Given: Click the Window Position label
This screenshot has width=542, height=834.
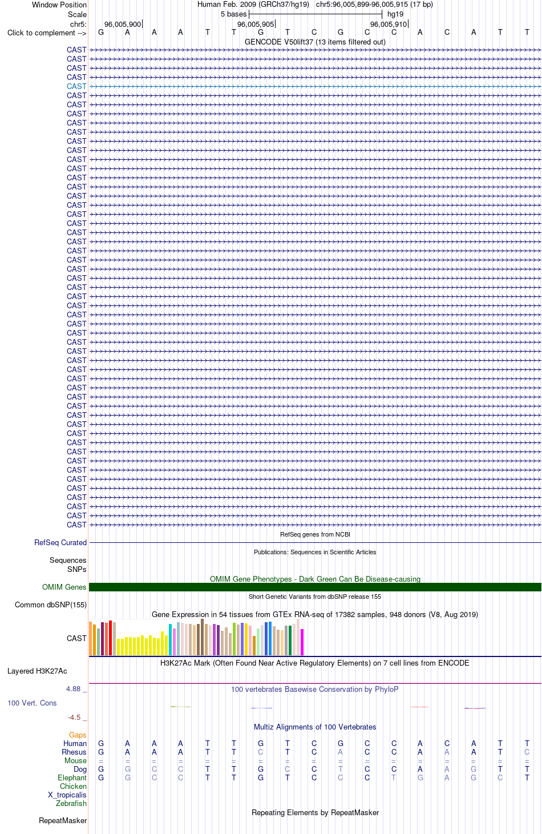Looking at the screenshot, I should click(59, 5).
